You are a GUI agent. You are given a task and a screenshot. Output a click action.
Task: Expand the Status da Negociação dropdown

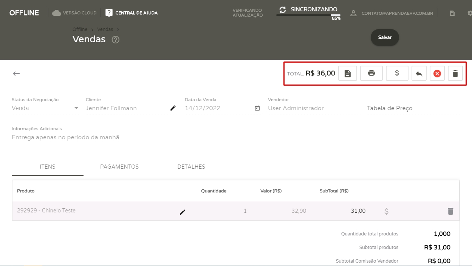click(x=76, y=108)
